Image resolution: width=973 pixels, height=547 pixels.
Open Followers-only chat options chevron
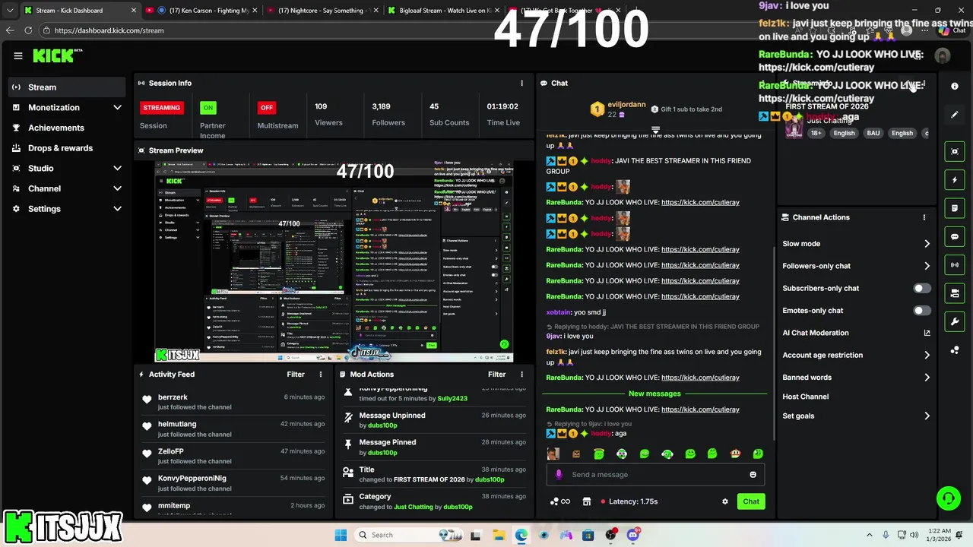[x=927, y=266]
